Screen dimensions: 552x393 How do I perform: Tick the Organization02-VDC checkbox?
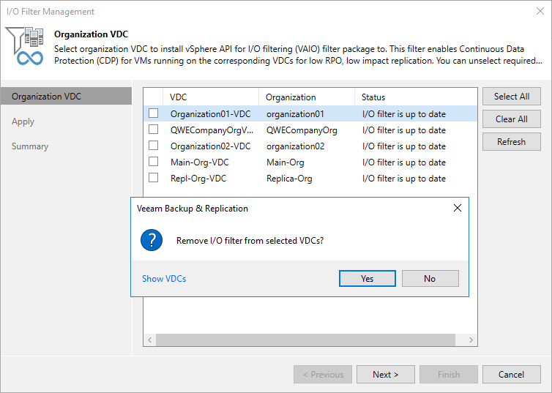pos(153,146)
